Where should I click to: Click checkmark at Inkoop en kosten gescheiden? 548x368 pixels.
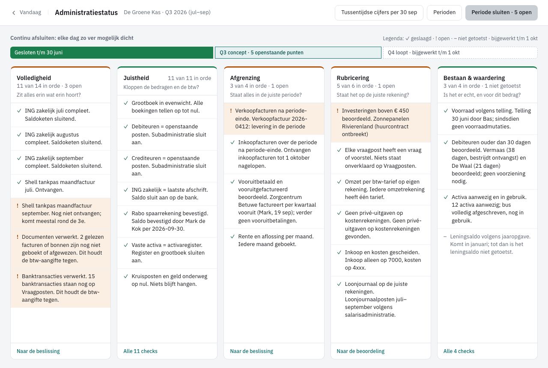[339, 252]
